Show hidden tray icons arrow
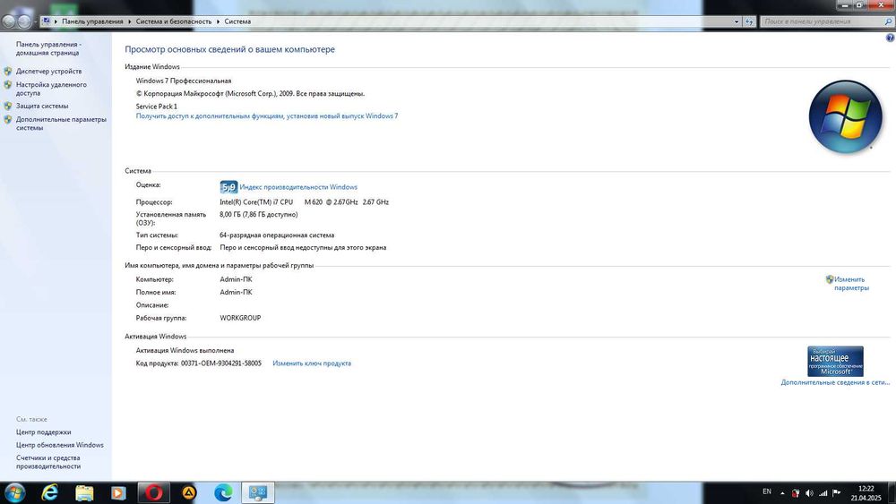896x504 pixels. click(x=782, y=493)
